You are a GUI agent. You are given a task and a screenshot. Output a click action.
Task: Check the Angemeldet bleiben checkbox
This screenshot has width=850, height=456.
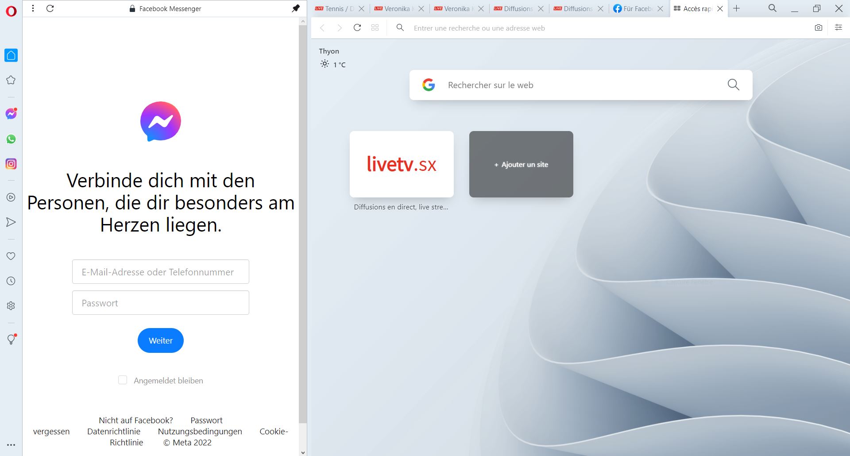click(x=123, y=380)
